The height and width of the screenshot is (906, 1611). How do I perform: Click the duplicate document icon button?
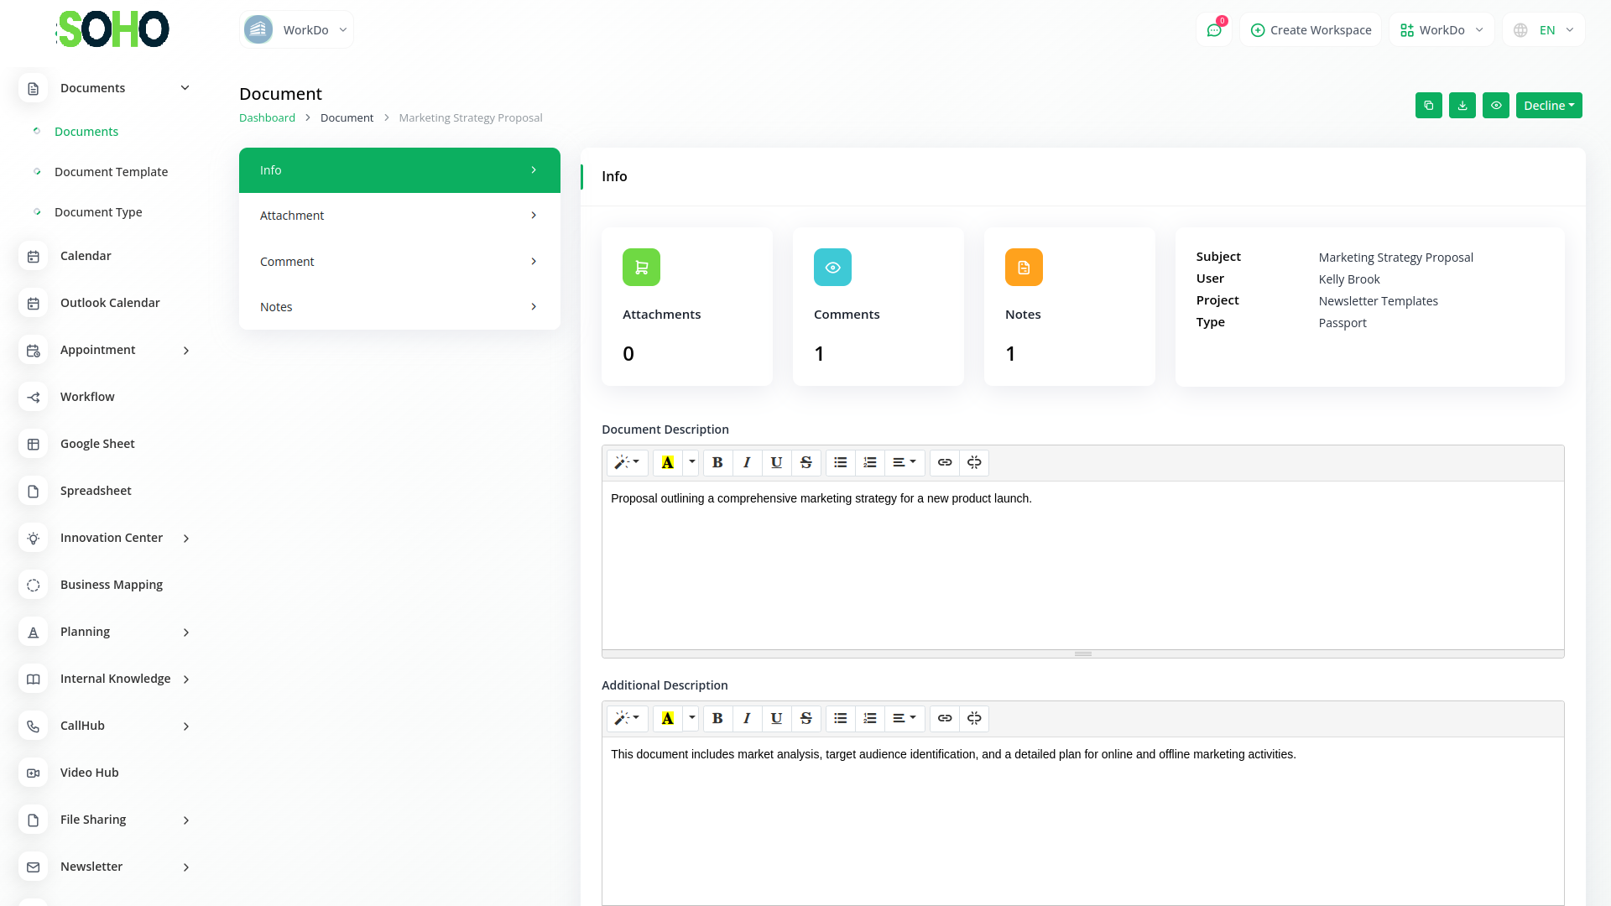coord(1428,106)
